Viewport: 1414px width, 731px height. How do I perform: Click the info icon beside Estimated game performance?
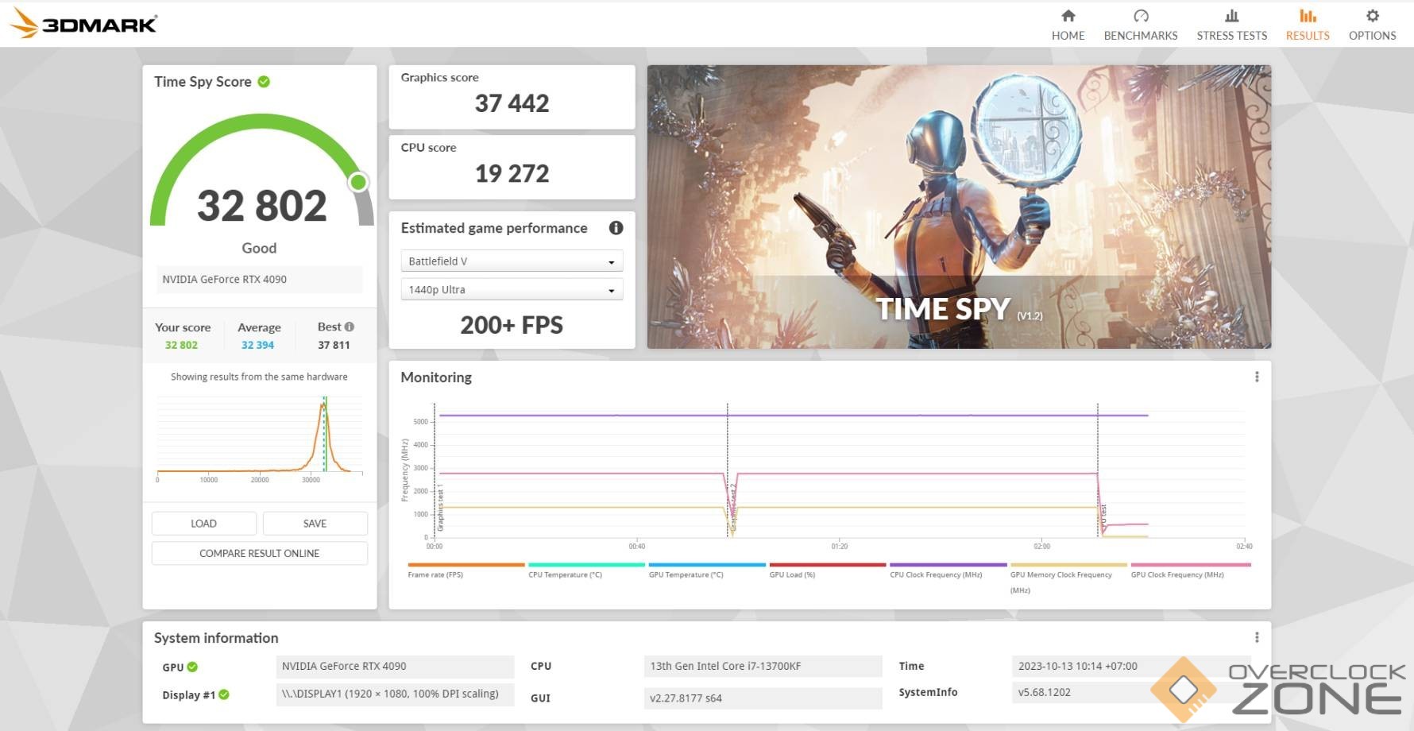pos(616,228)
